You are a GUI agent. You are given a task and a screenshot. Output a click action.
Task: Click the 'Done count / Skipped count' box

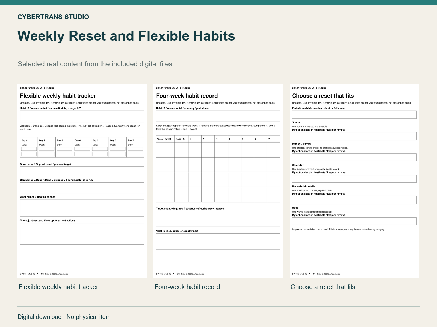pyautogui.click(x=82, y=171)
